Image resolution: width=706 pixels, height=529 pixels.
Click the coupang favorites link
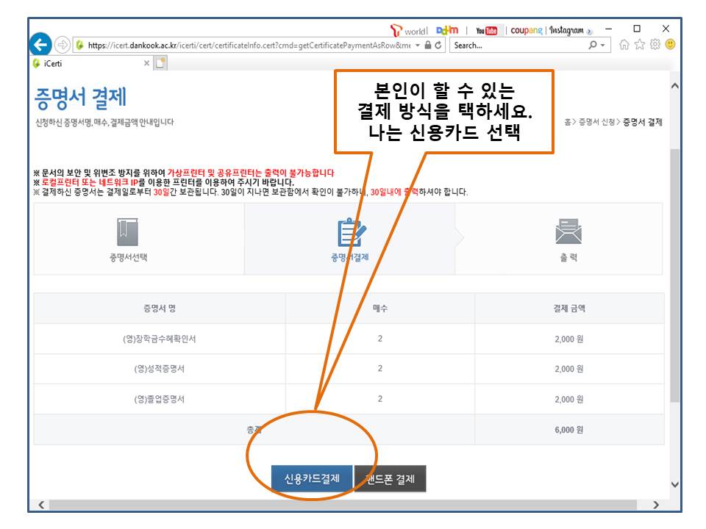525,30
